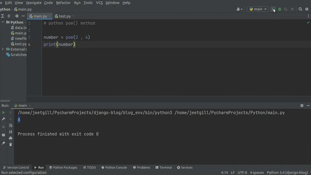The height and width of the screenshot is (175, 311).
Task: Open the Edit menu
Action: click(x=9, y=3)
